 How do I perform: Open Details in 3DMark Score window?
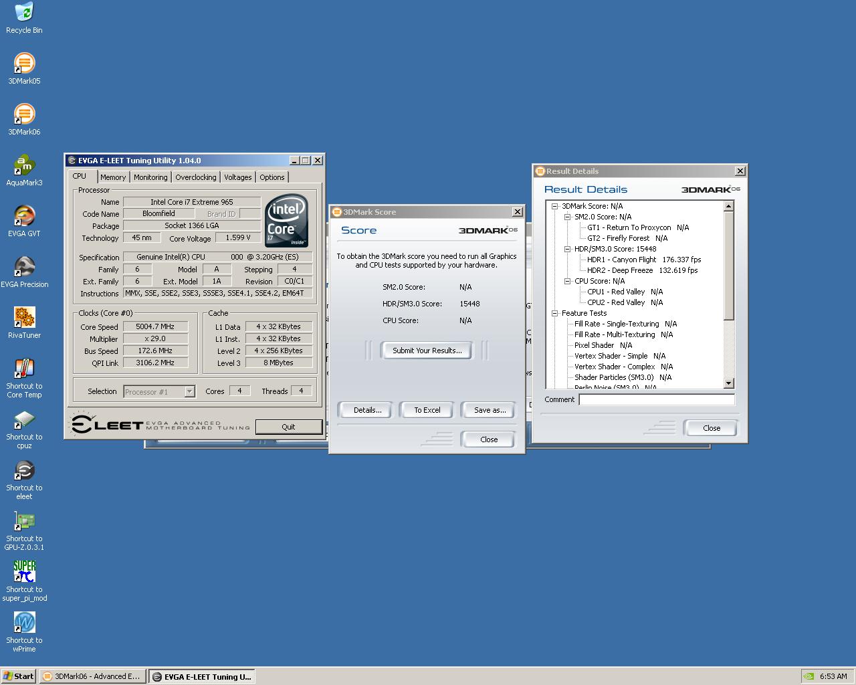[x=367, y=410]
